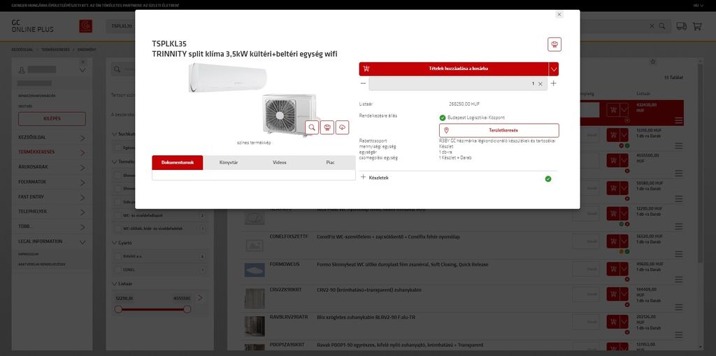Screen dimensions: 716x356
Task: Click the filter search magnifier icon
Action: pos(117,69)
